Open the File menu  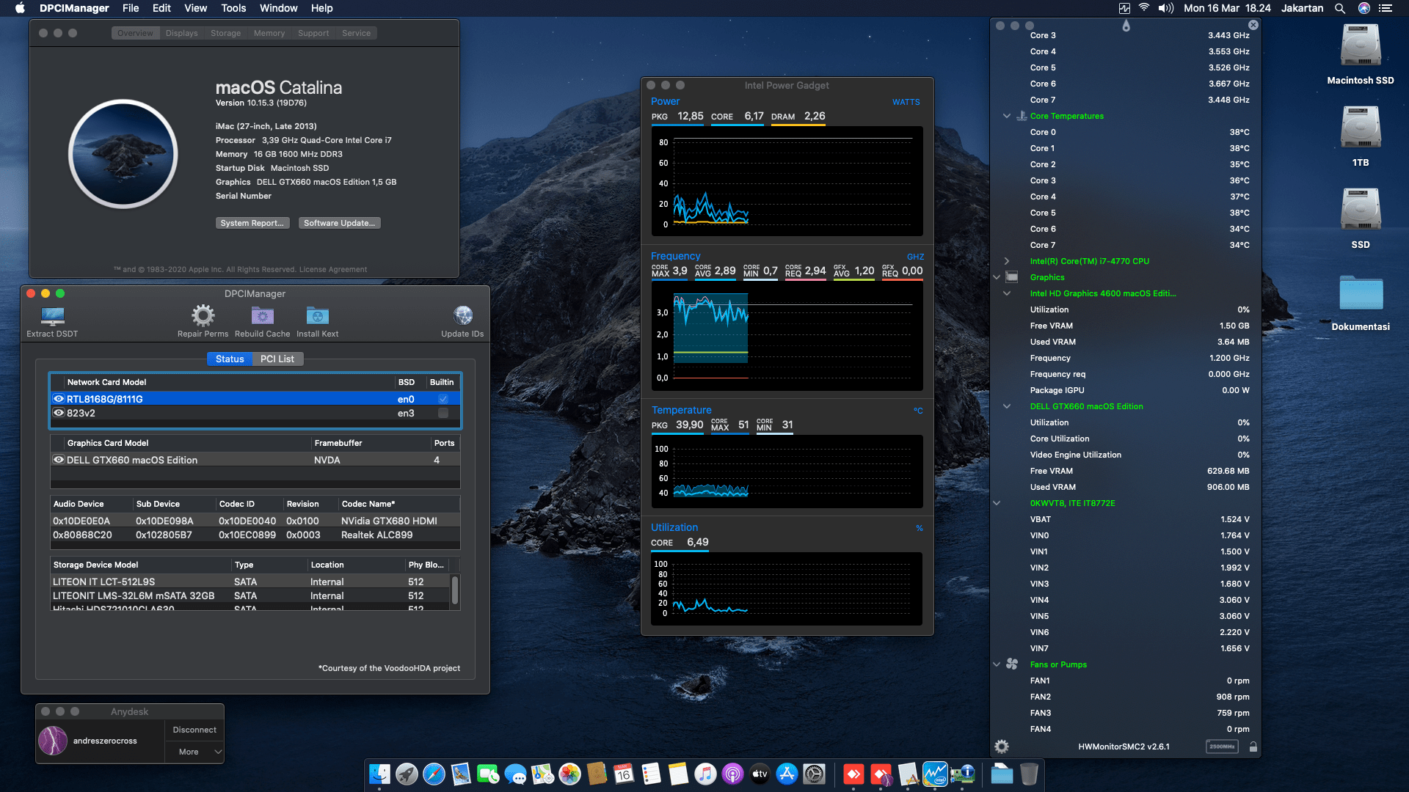point(131,8)
